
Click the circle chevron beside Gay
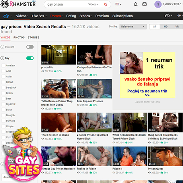point(2,58)
